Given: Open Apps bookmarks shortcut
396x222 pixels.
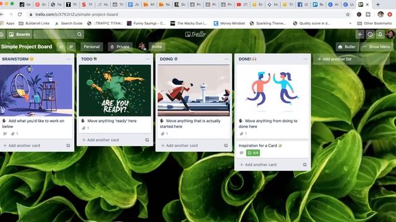Looking at the screenshot, I should point(7,23).
